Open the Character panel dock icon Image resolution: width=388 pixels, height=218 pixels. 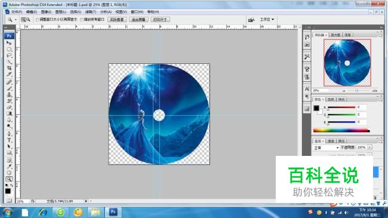(307, 89)
